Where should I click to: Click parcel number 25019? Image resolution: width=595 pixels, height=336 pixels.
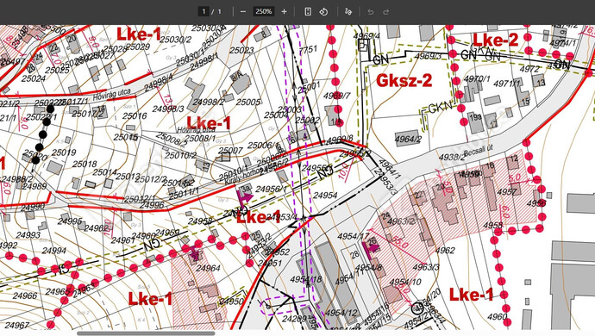64,152
